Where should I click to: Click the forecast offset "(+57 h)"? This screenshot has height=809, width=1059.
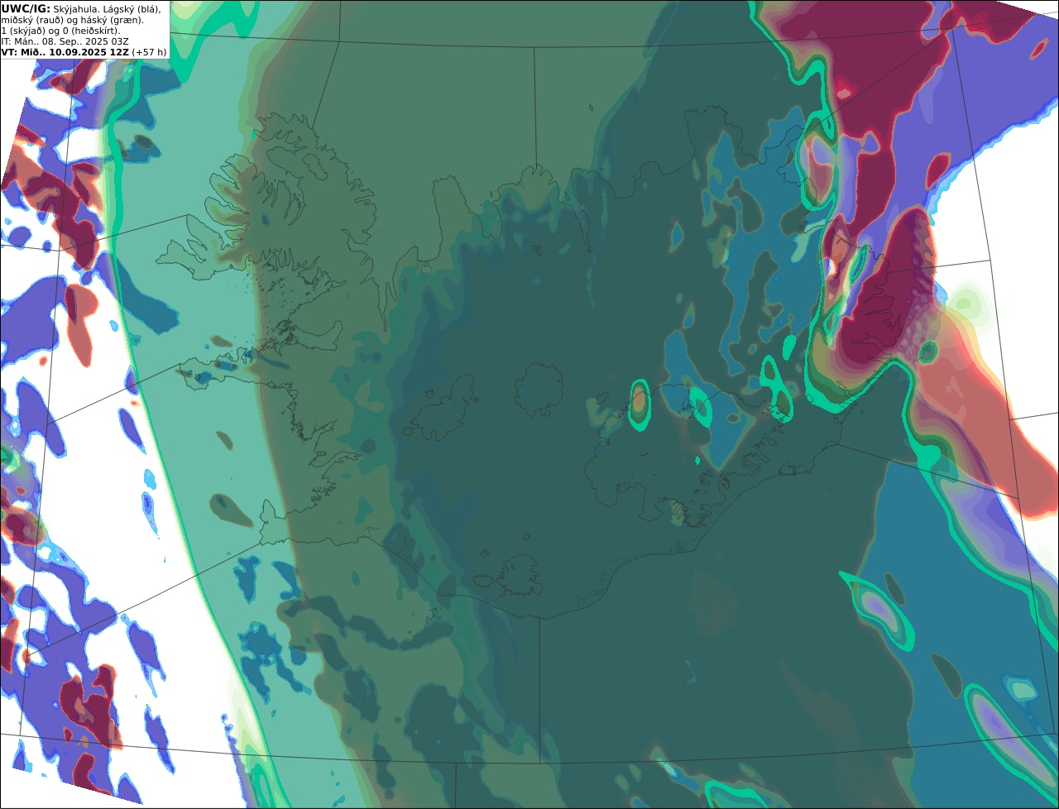(x=149, y=52)
